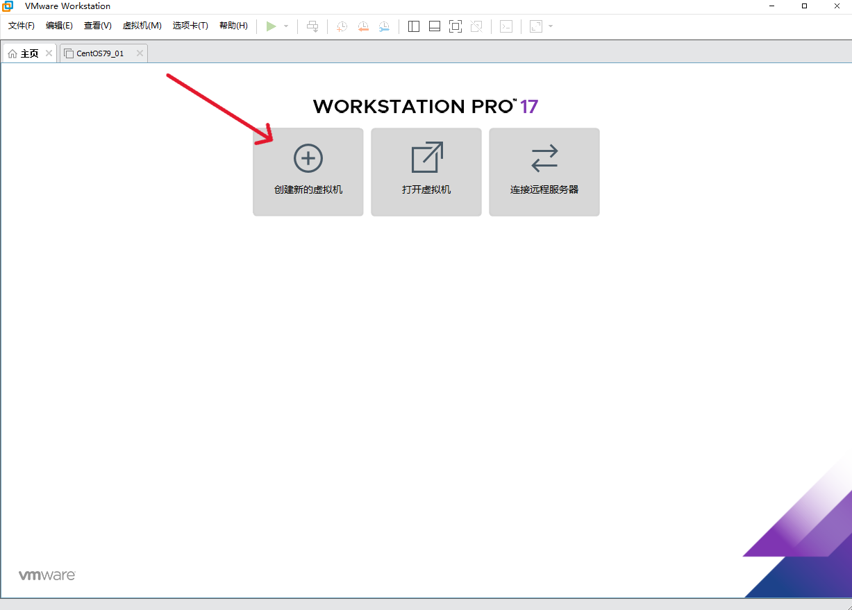The height and width of the screenshot is (610, 852).
Task: Click the green power-on play icon
Action: [272, 26]
